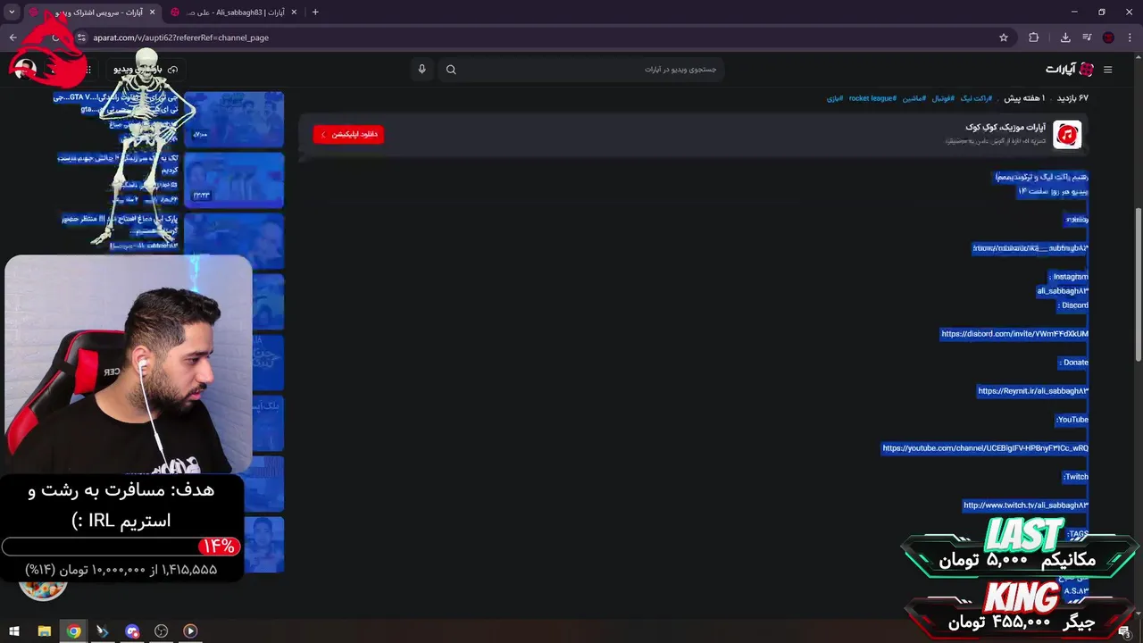Screen dimensions: 1143x643
Task: Open the Chrome three-dot menu
Action: point(1130,38)
